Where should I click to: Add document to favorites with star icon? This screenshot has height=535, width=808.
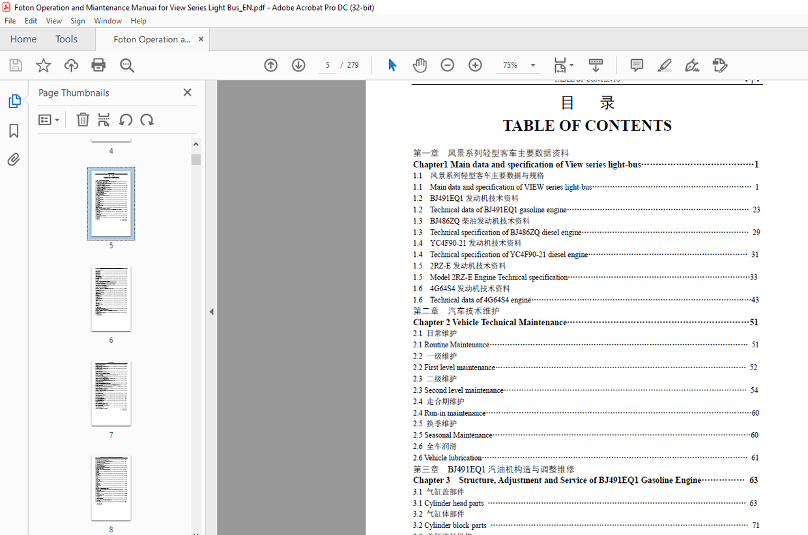43,65
